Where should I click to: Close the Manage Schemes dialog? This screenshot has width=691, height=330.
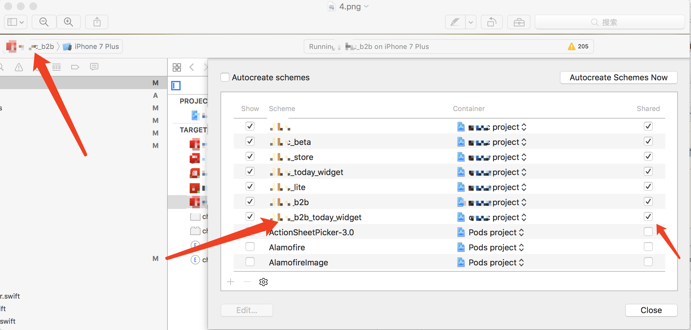click(x=651, y=310)
